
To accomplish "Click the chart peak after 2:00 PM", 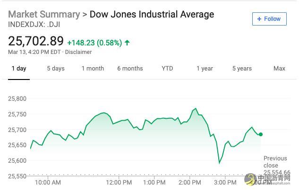I will tap(196, 109).
